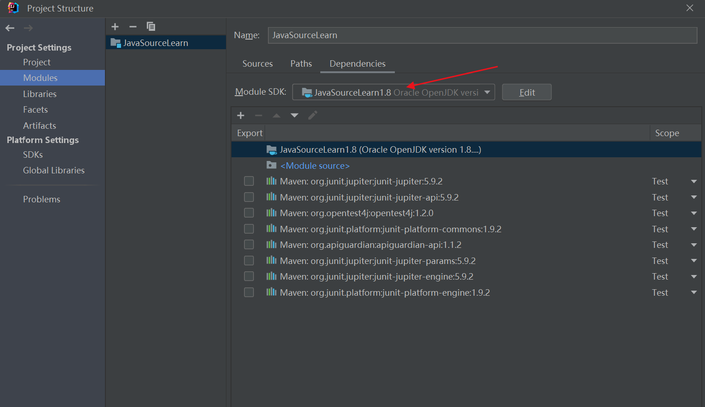This screenshot has height=407, width=705.
Task: Open scope dropdown for opentest4j:1.2.0
Action: [693, 213]
